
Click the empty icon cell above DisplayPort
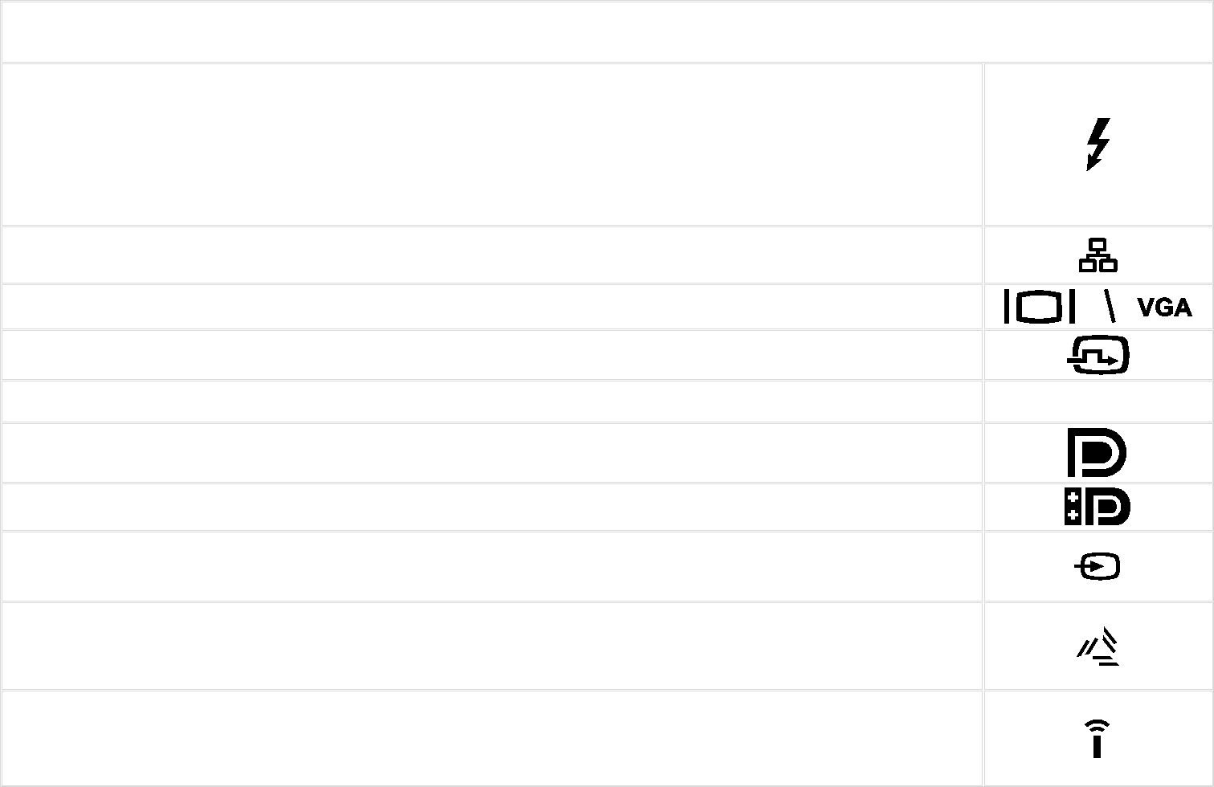(x=1098, y=401)
